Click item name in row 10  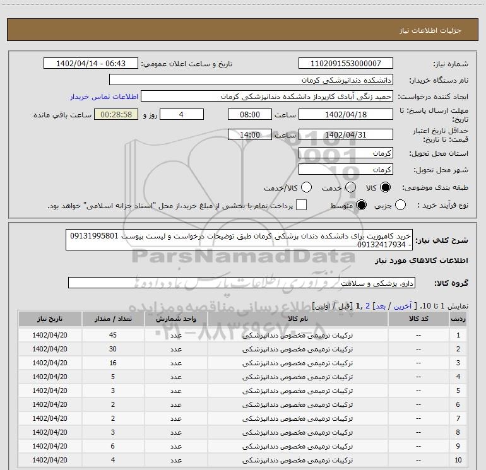[297, 460]
